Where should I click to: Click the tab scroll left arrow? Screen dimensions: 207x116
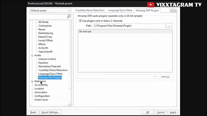point(171,10)
